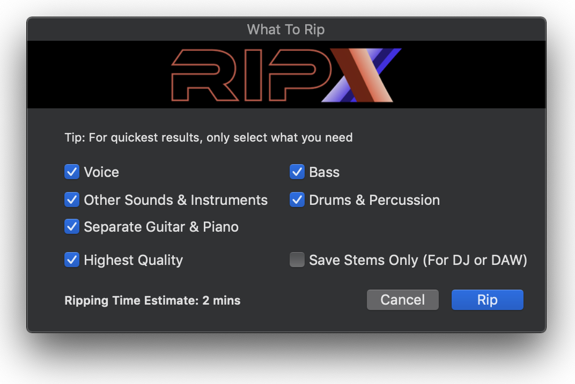Image resolution: width=575 pixels, height=384 pixels.
Task: Disable the Bass option
Action: [x=297, y=172]
